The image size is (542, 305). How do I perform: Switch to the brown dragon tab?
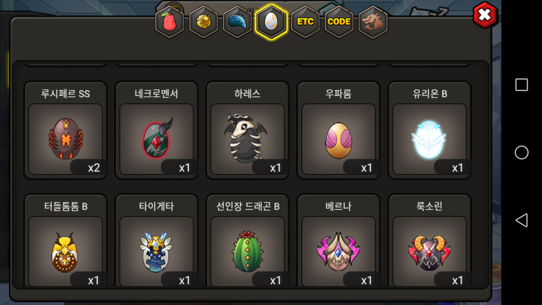[373, 22]
